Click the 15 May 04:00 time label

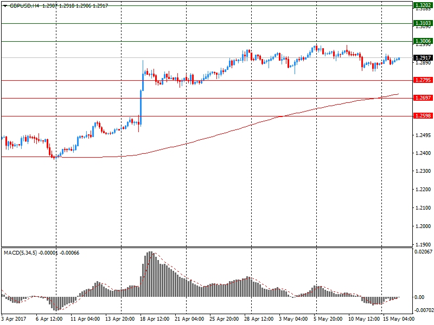(x=399, y=319)
